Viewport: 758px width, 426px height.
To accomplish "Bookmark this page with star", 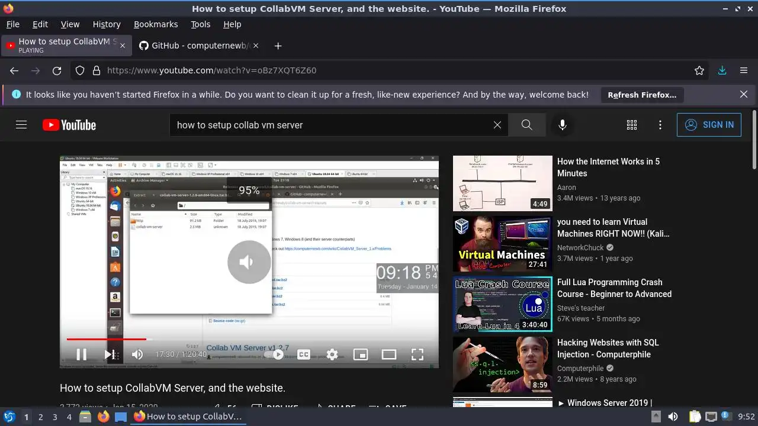I will tap(699, 70).
